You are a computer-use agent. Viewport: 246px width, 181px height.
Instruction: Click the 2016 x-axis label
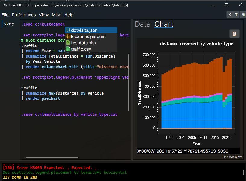coord(215,138)
